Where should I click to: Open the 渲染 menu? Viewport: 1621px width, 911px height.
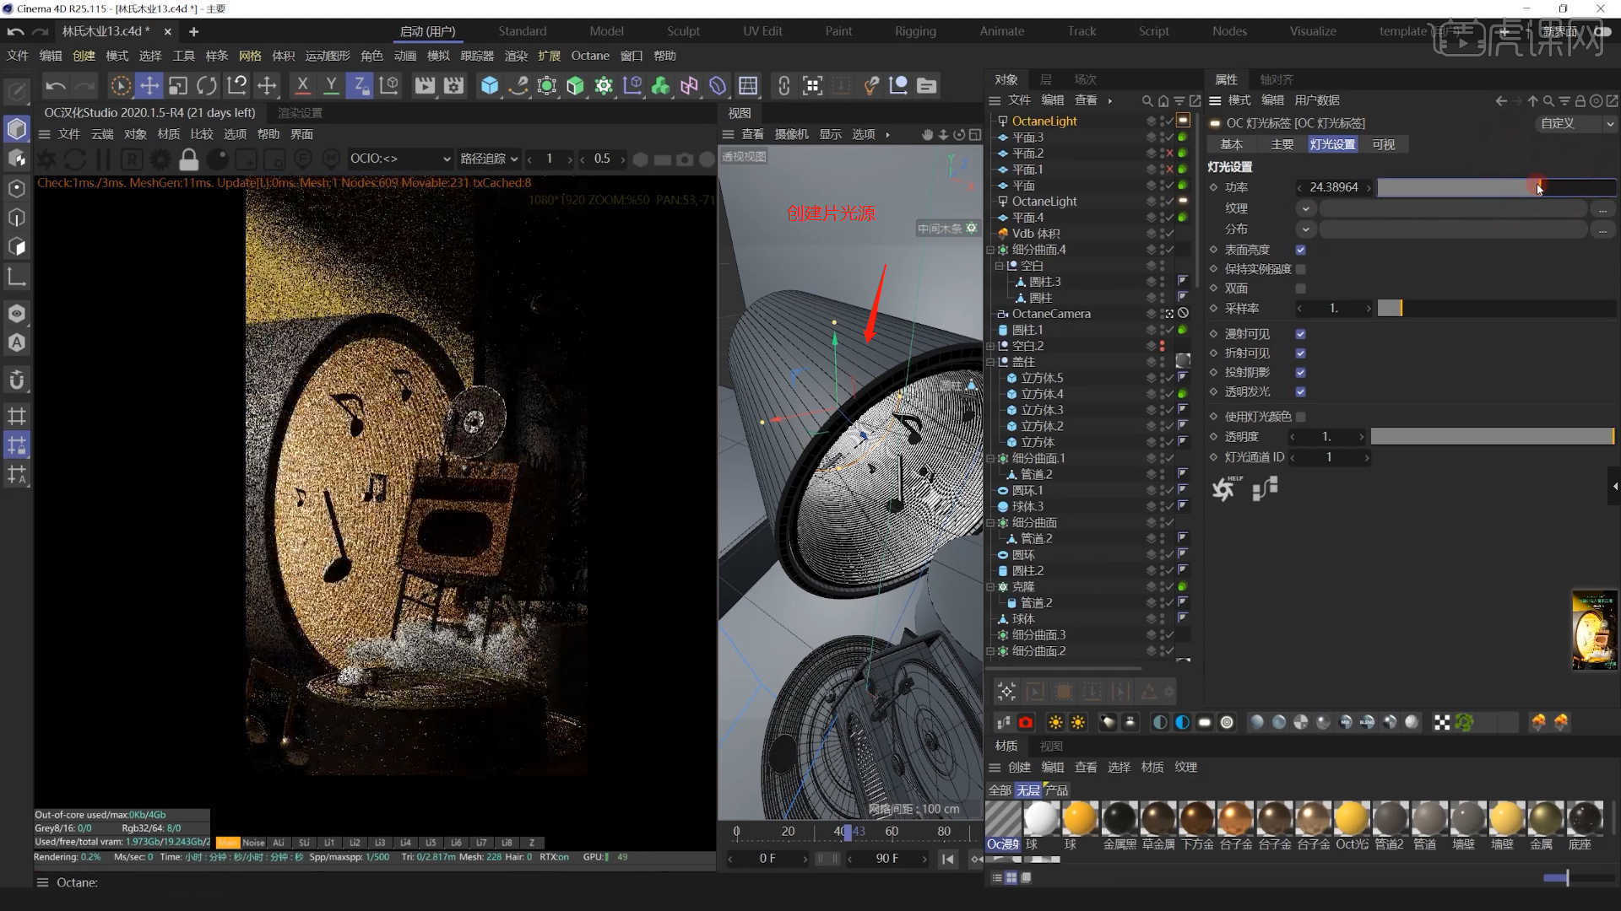(x=516, y=56)
